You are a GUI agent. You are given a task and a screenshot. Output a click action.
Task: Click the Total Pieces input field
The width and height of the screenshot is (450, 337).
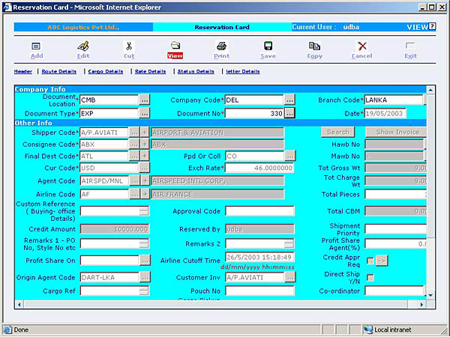[x=396, y=194]
